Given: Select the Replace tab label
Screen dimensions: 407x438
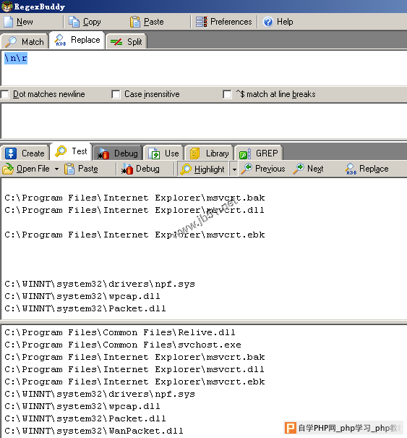Looking at the screenshot, I should click(x=85, y=40).
